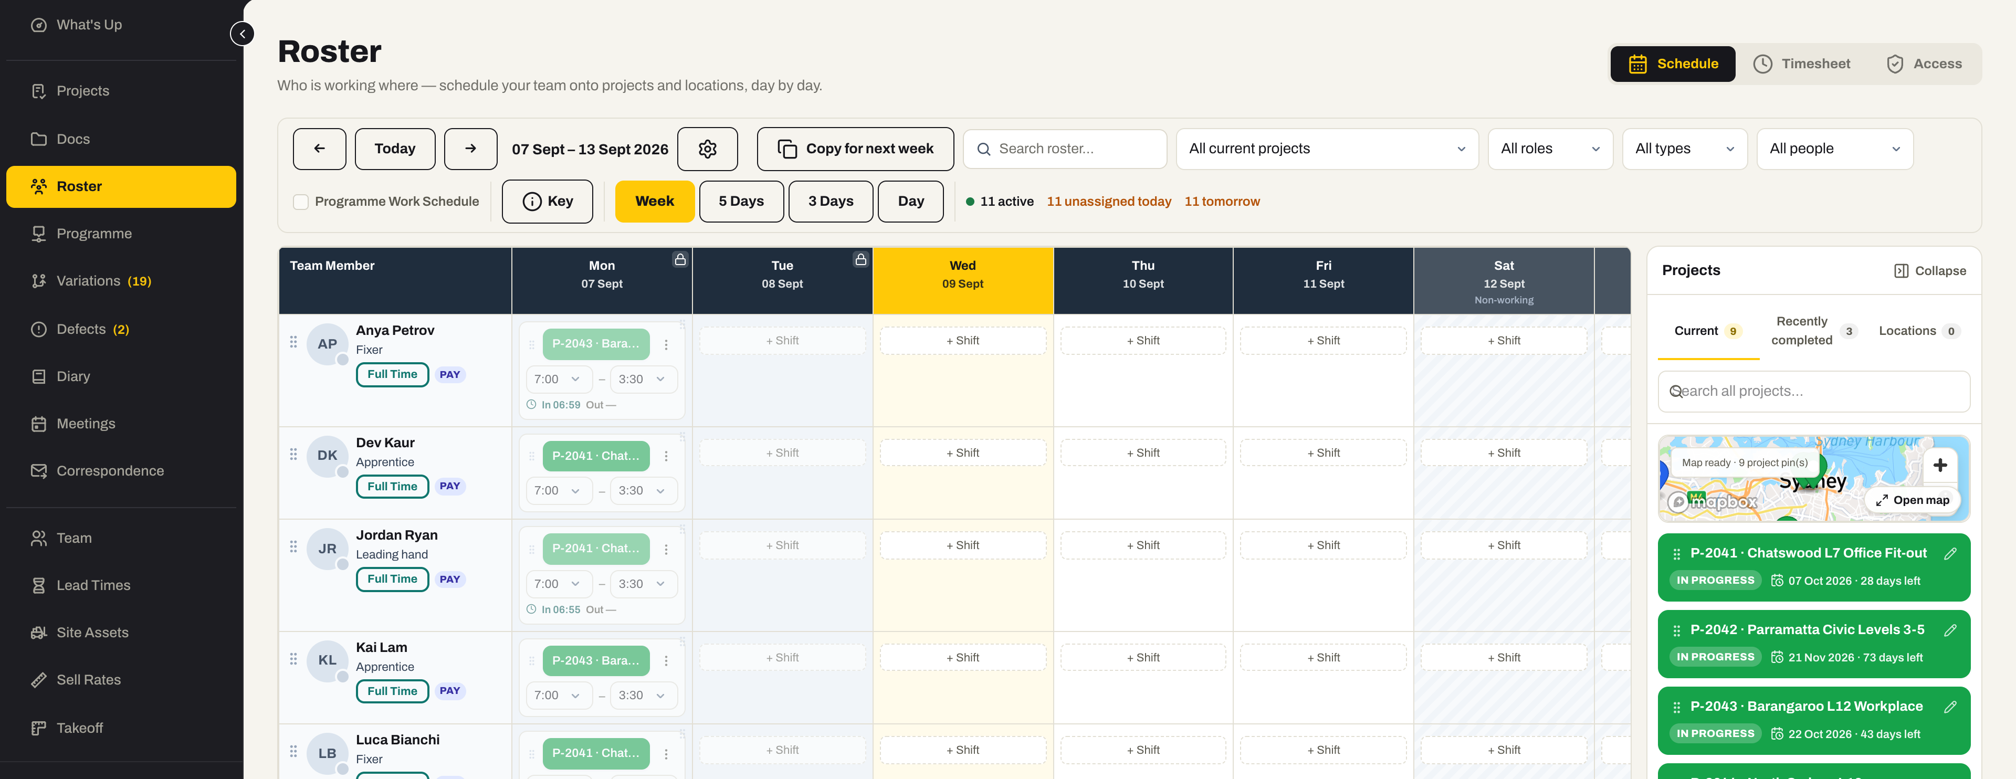Switch to Week view

654,202
